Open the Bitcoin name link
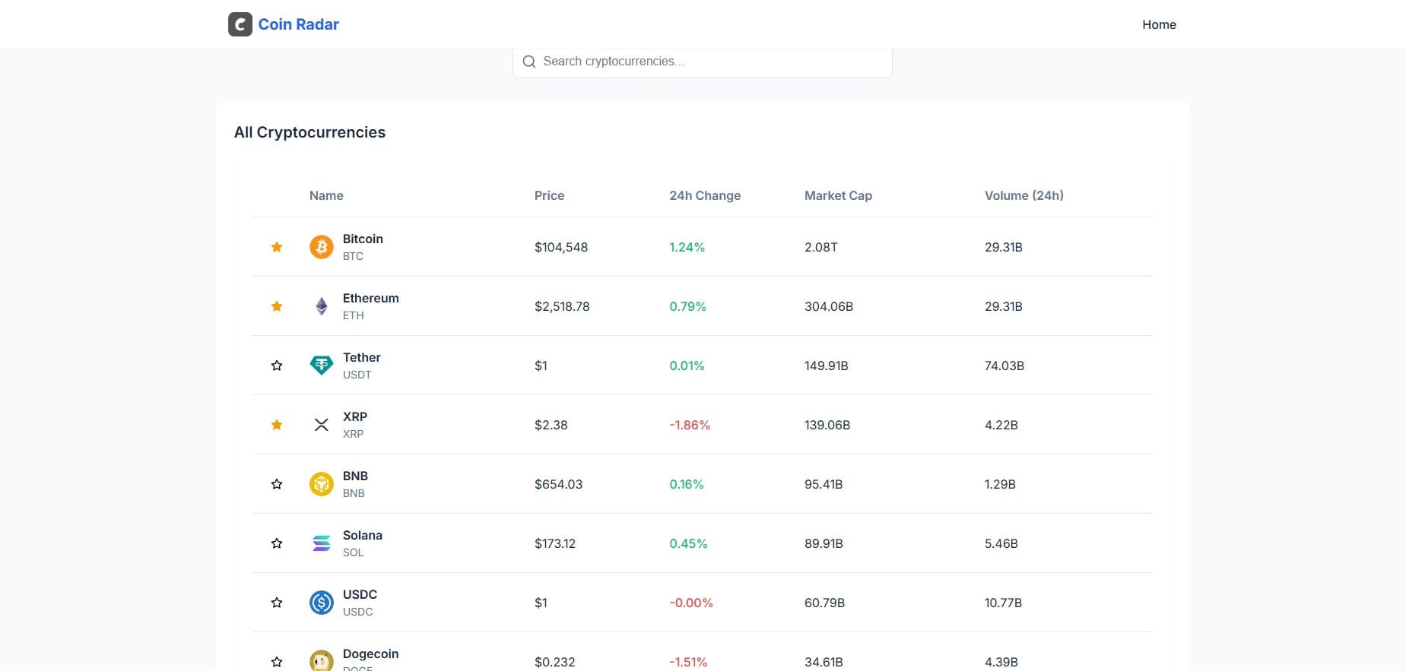 (363, 239)
